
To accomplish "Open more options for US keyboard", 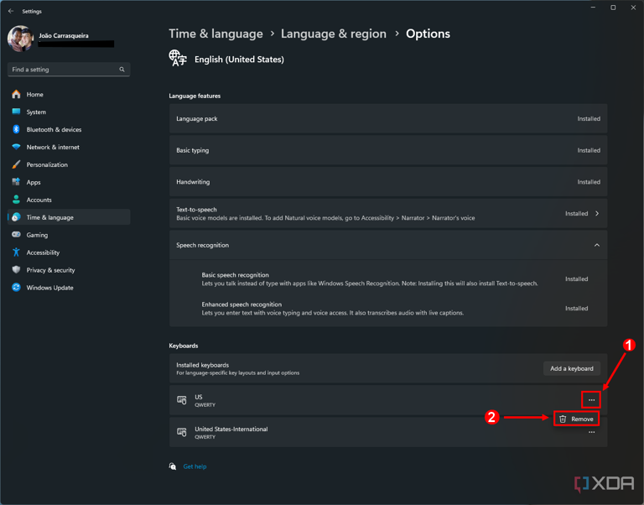I will [591, 400].
